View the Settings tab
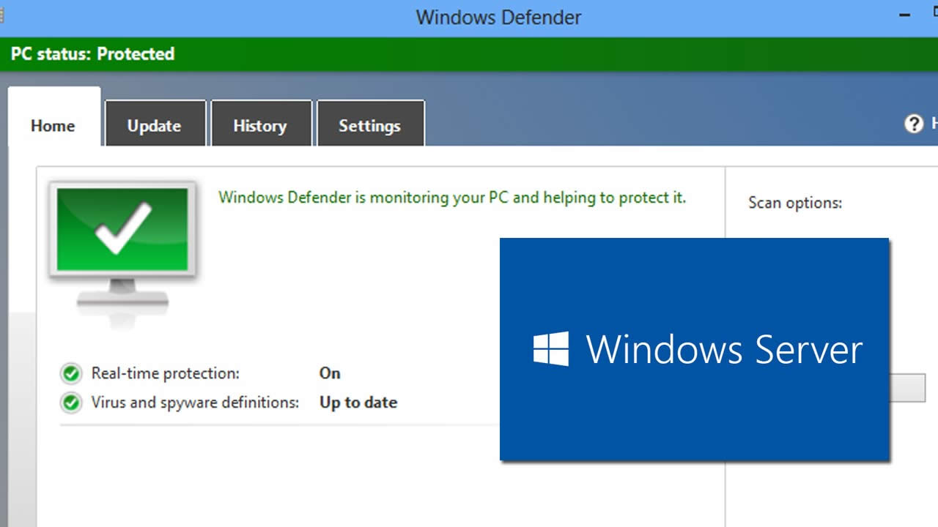The image size is (938, 527). (370, 124)
